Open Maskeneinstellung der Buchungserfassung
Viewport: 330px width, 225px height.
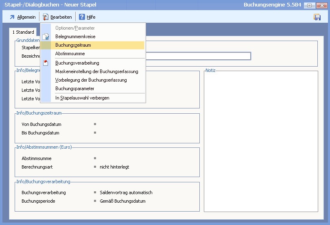click(x=96, y=71)
